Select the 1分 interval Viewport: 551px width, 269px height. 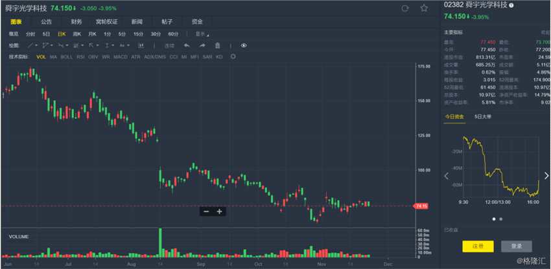pyautogui.click(x=107, y=34)
